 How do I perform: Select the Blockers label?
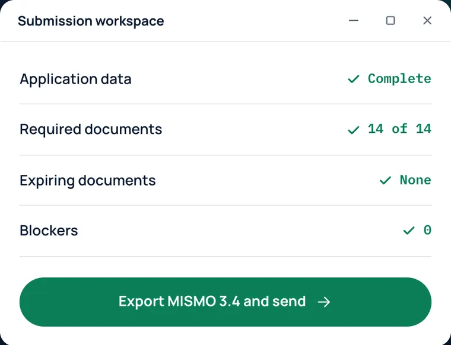(49, 231)
